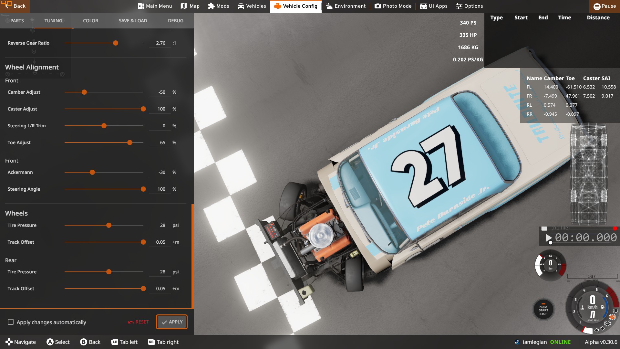The width and height of the screenshot is (620, 349).
Task: Click the ABS indicator on tachometer
Action: pyautogui.click(x=607, y=323)
